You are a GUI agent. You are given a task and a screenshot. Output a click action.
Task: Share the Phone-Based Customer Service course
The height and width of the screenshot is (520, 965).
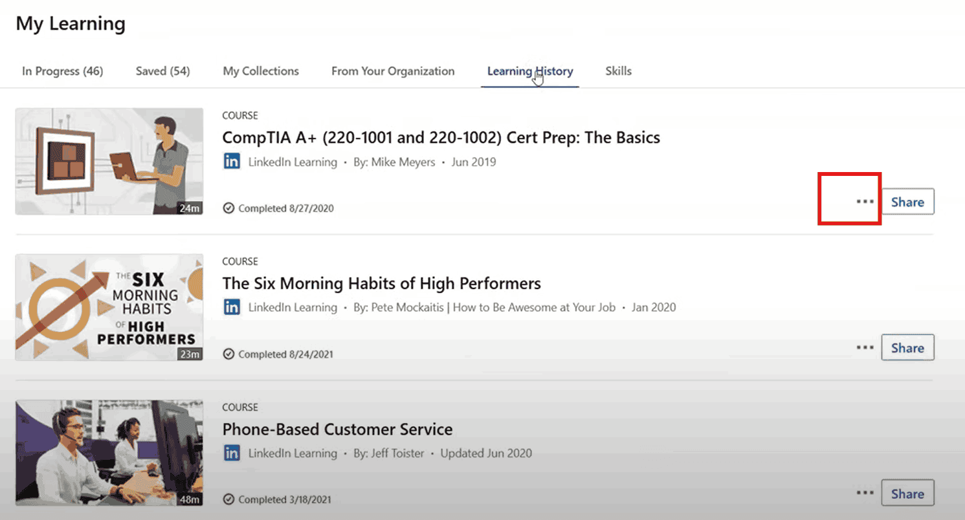[x=907, y=493]
